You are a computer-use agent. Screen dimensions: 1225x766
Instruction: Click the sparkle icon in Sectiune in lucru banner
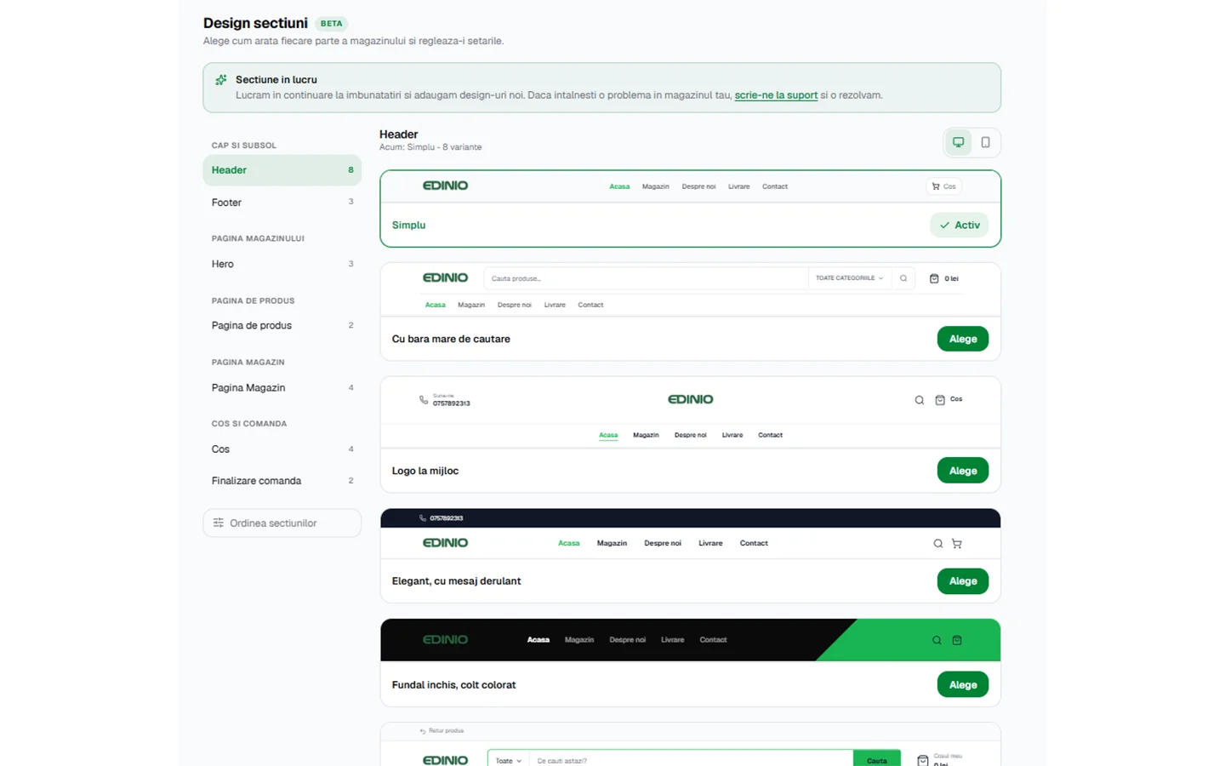click(x=220, y=80)
